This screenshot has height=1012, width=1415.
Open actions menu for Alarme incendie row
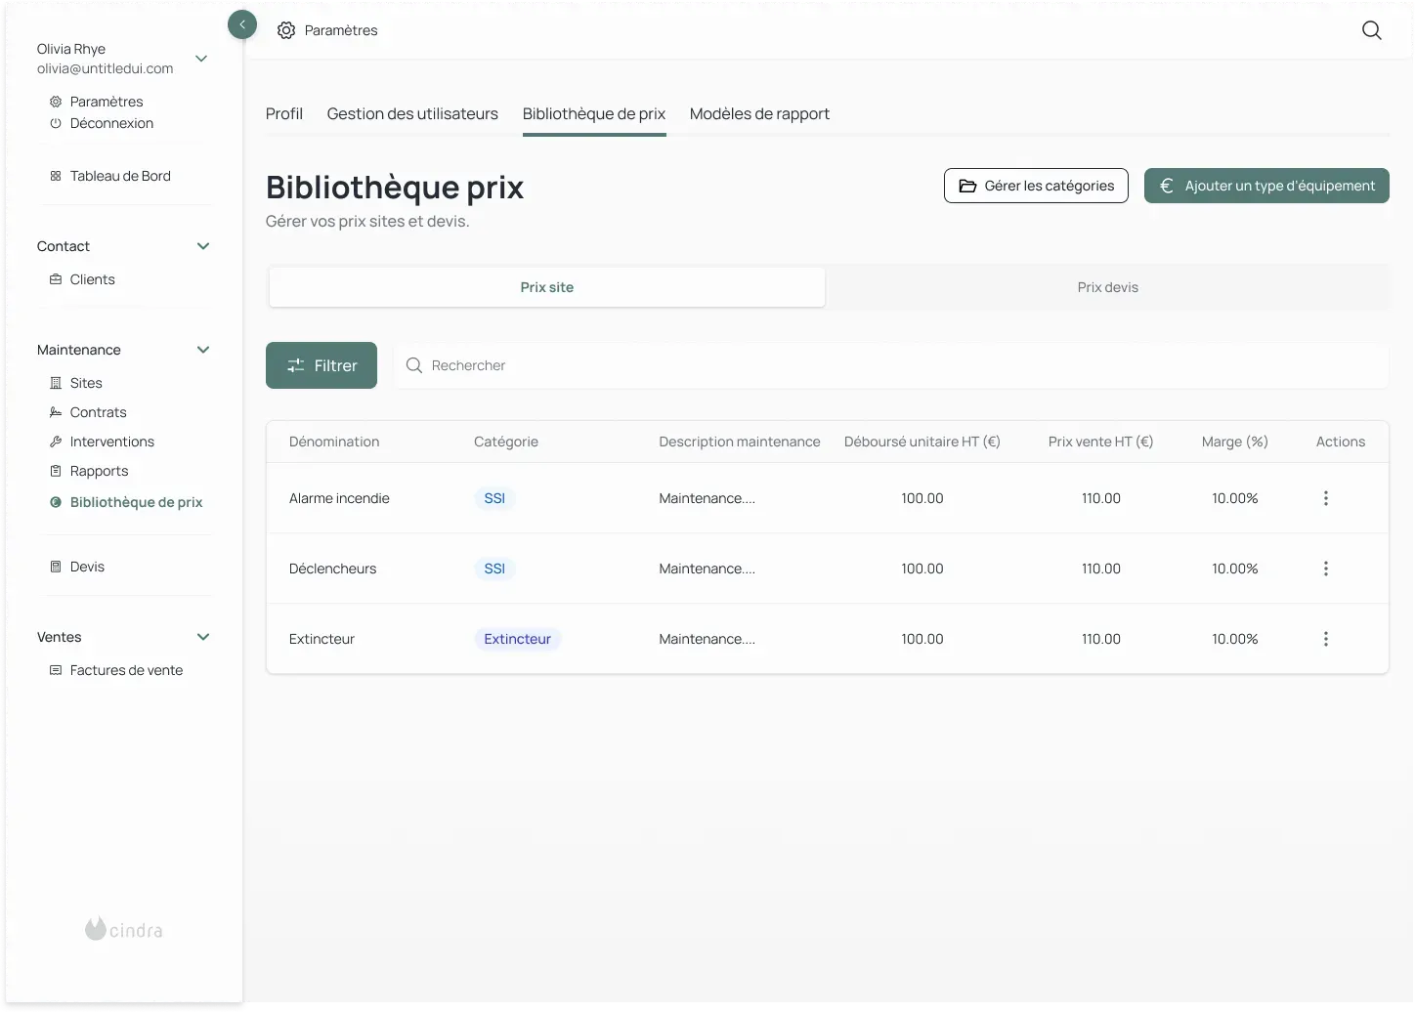click(x=1326, y=498)
